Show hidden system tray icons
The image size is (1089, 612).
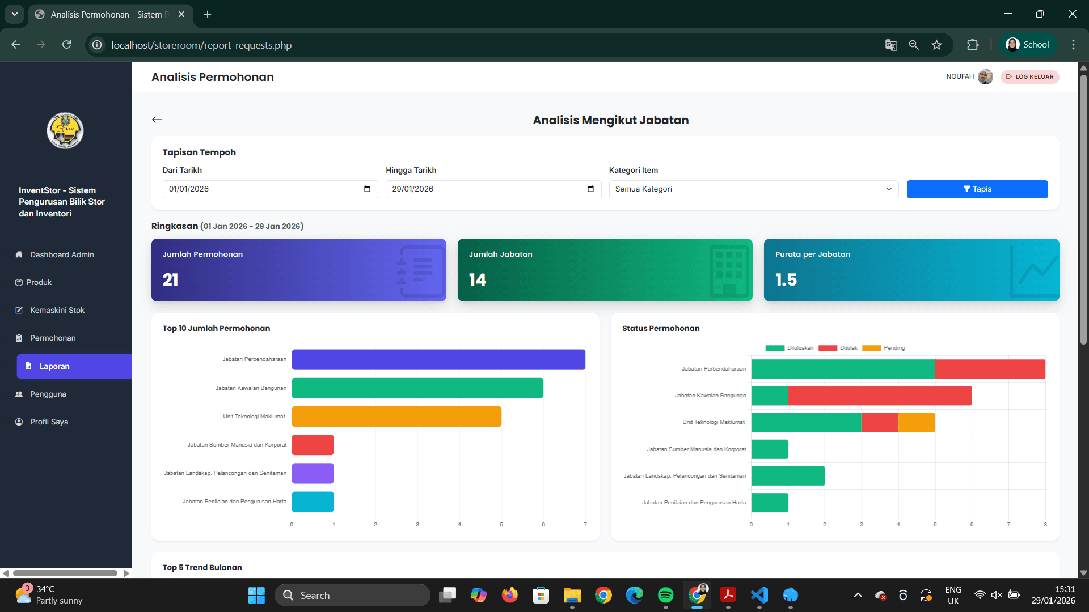tap(858, 595)
